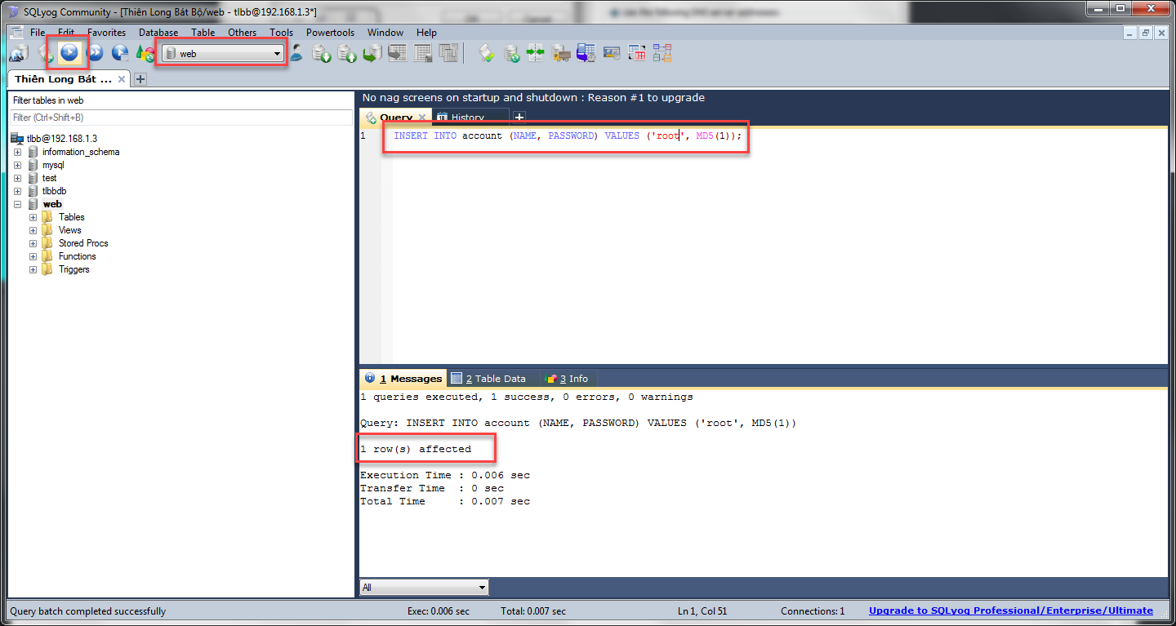Click the new connection toolbar icon
The height and width of the screenshot is (626, 1176).
click(18, 53)
